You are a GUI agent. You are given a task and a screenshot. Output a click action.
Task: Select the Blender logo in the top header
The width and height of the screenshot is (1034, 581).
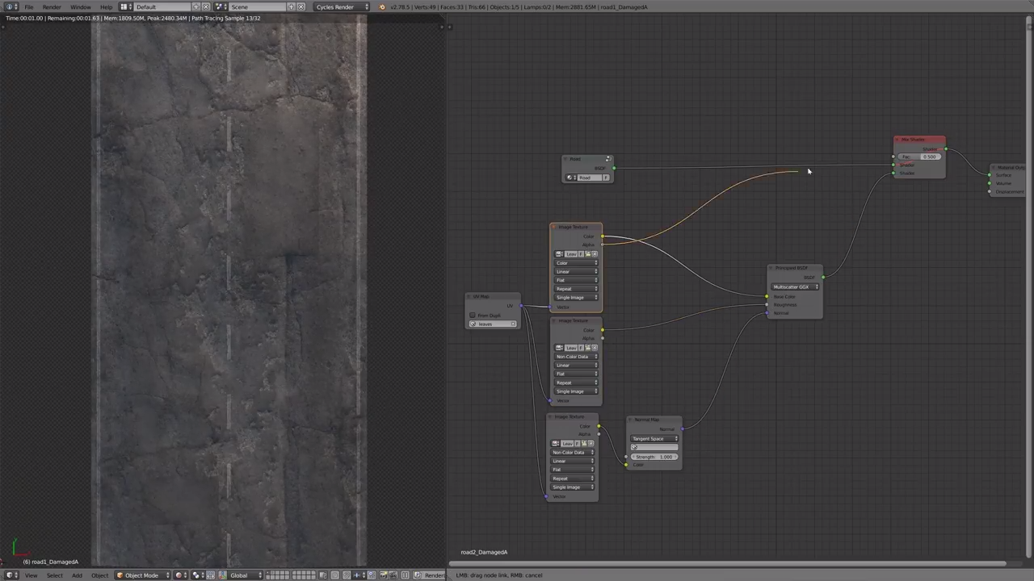pos(8,6)
